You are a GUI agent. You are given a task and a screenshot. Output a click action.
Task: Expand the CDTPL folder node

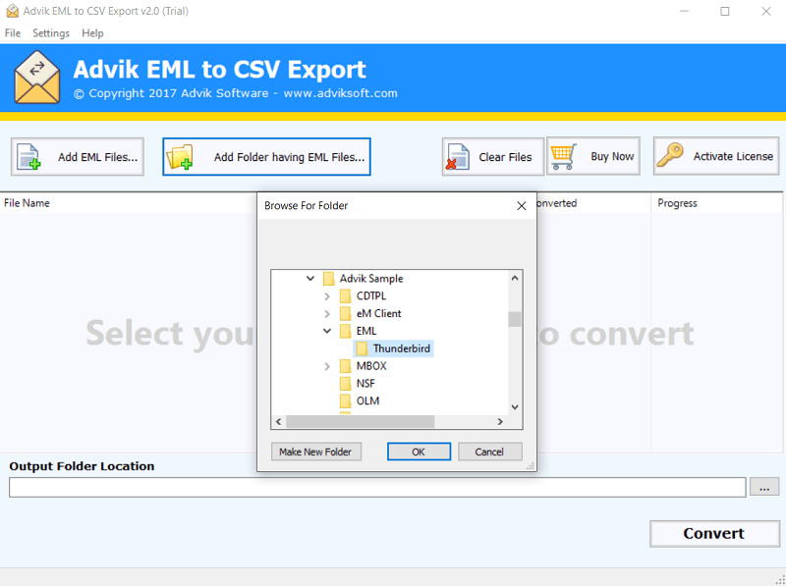point(327,296)
